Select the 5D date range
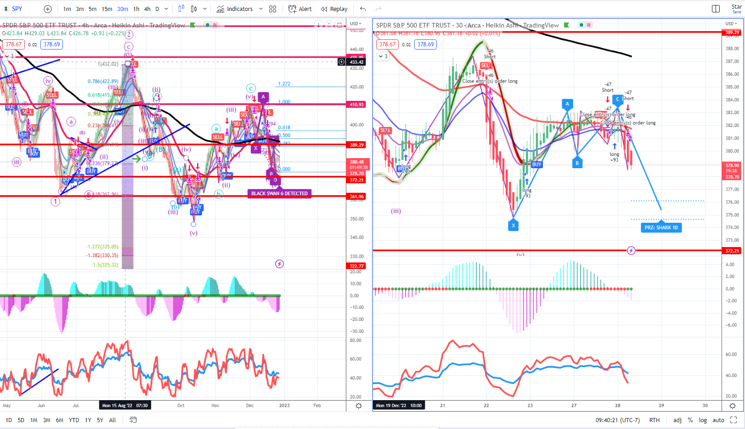 (x=21, y=420)
